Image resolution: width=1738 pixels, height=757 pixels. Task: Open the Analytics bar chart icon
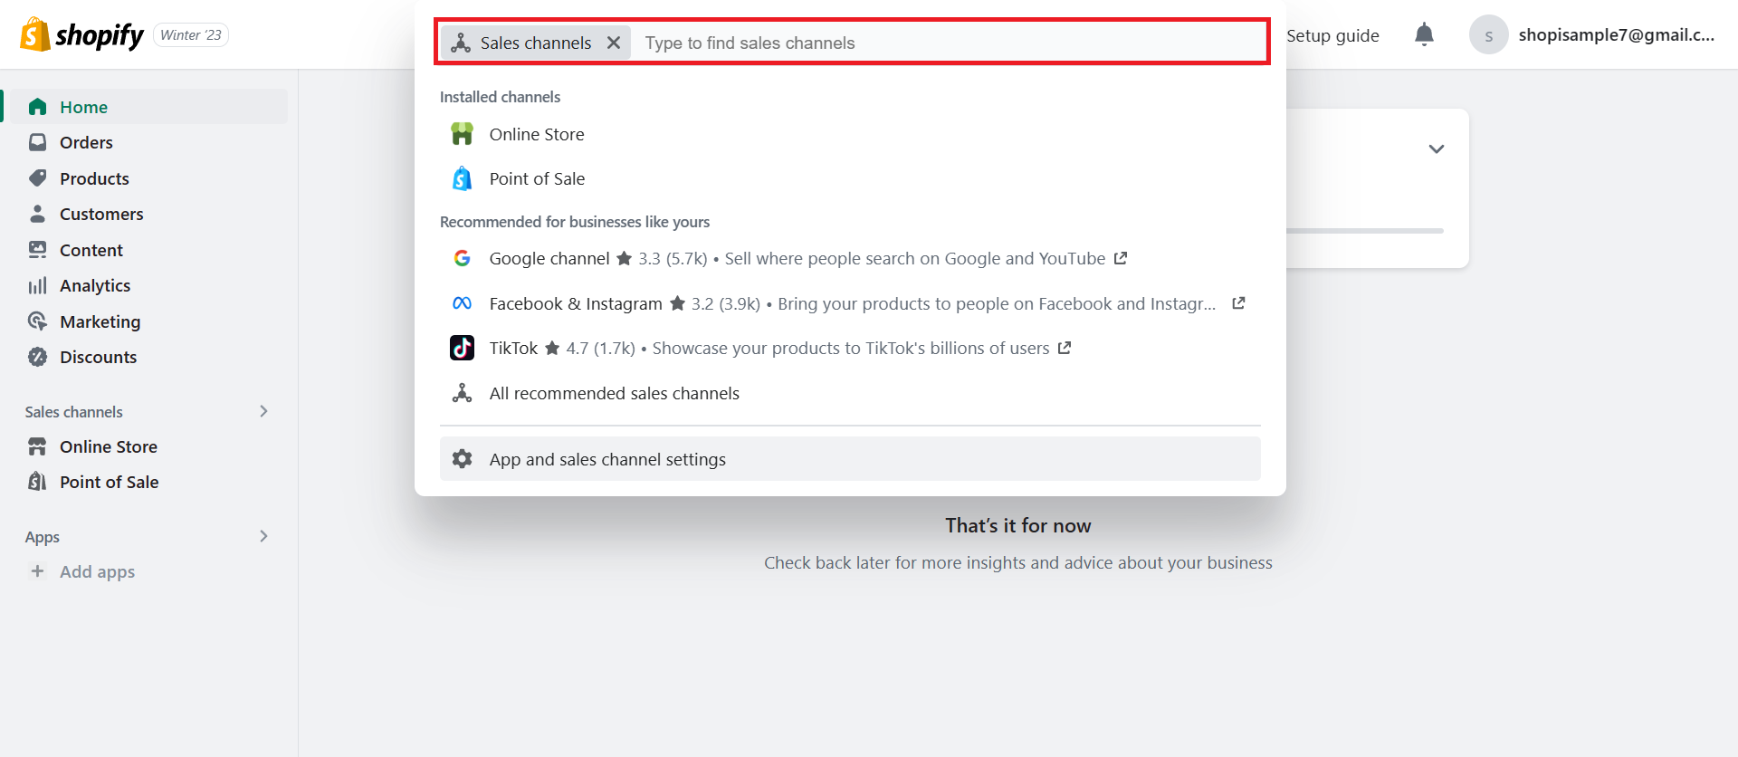click(x=37, y=285)
